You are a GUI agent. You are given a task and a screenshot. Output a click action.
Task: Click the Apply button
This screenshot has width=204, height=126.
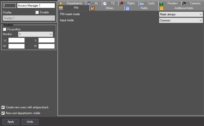(x=11, y=122)
